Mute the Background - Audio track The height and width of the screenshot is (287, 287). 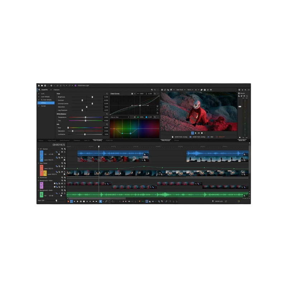(x=62, y=193)
